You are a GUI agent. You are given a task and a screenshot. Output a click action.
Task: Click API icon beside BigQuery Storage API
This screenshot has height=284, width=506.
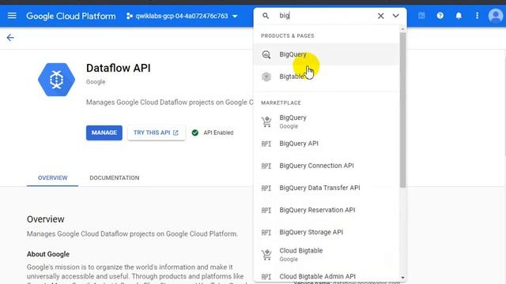[x=266, y=233]
